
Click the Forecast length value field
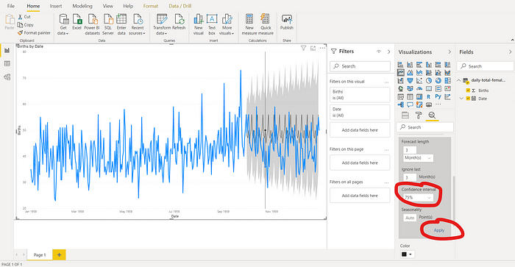click(410, 150)
